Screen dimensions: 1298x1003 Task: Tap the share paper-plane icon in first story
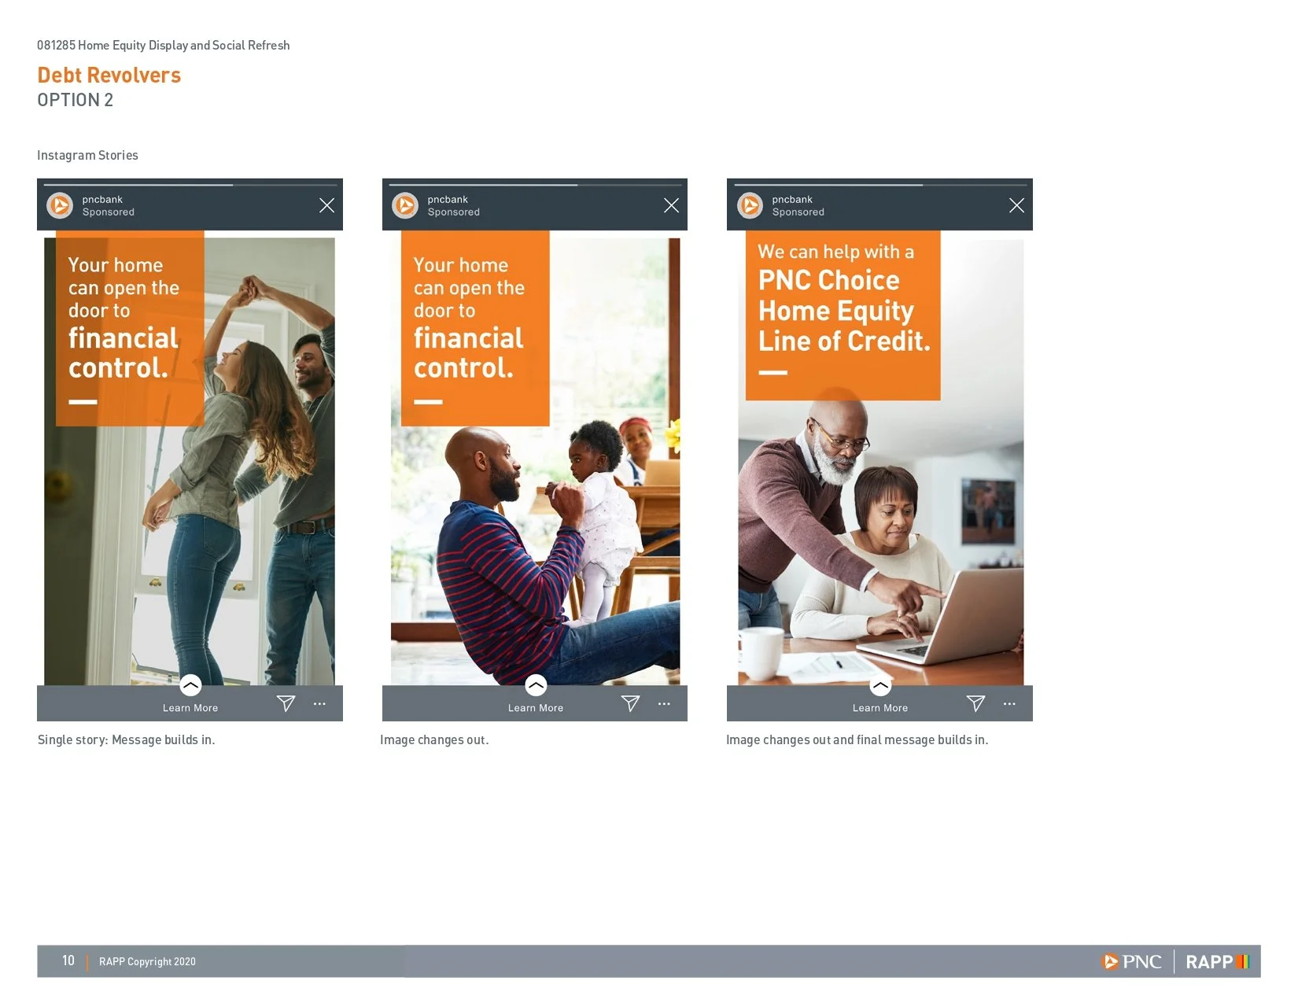(286, 703)
